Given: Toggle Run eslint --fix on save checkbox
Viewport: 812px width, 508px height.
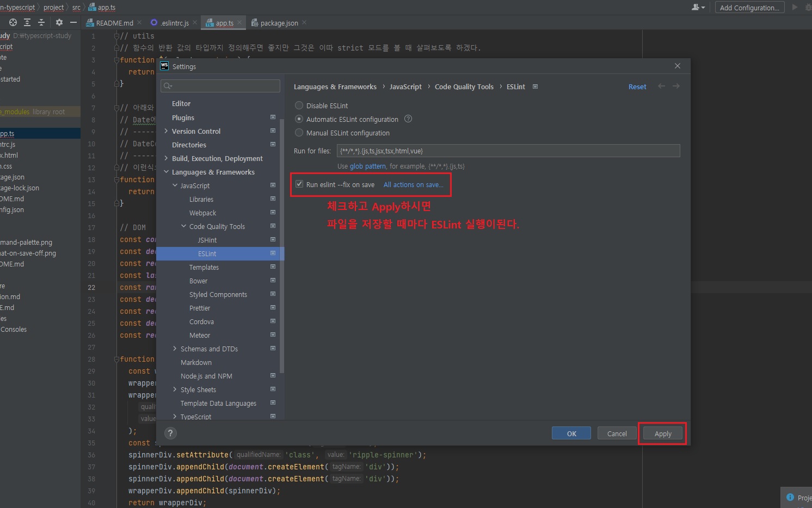Looking at the screenshot, I should click(x=299, y=184).
